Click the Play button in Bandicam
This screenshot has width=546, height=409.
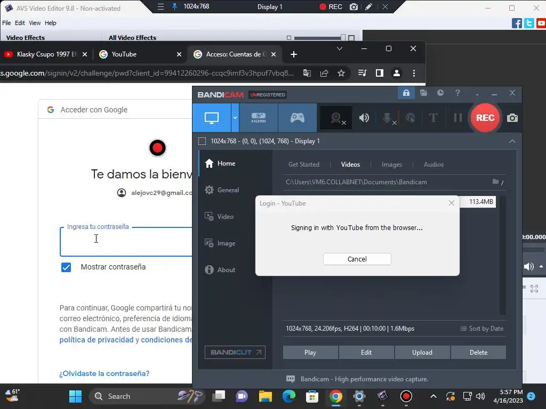[310, 353]
